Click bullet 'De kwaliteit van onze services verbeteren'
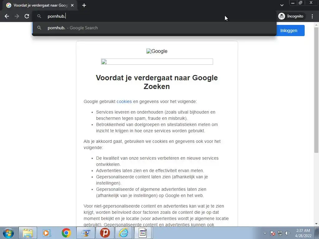Screen dimensions: 319x239 coord(157,161)
